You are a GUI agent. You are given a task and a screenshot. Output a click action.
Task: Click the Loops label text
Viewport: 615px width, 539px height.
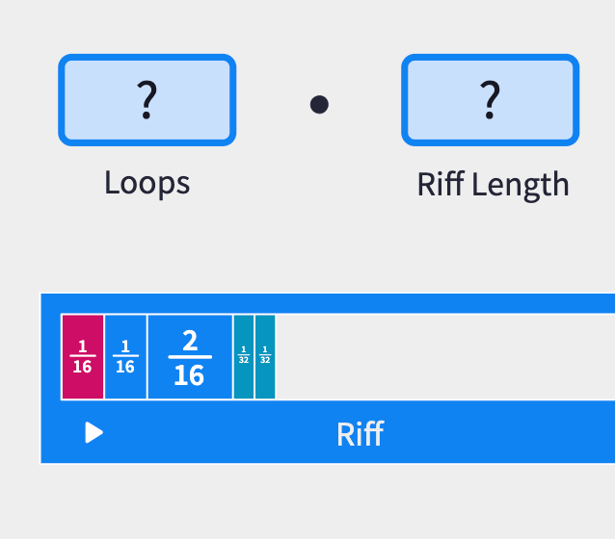coord(147,182)
